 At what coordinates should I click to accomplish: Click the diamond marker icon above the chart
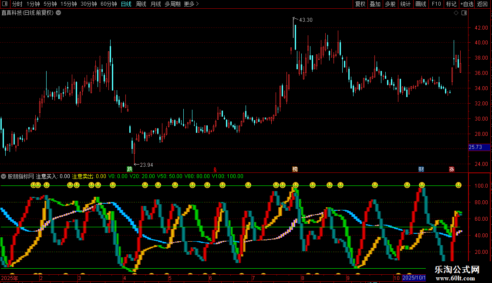click(x=456, y=13)
